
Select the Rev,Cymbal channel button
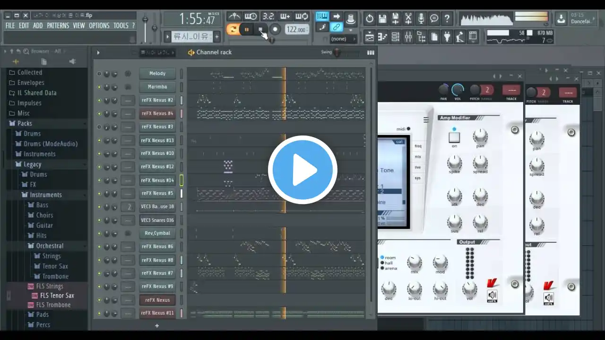coord(157,233)
